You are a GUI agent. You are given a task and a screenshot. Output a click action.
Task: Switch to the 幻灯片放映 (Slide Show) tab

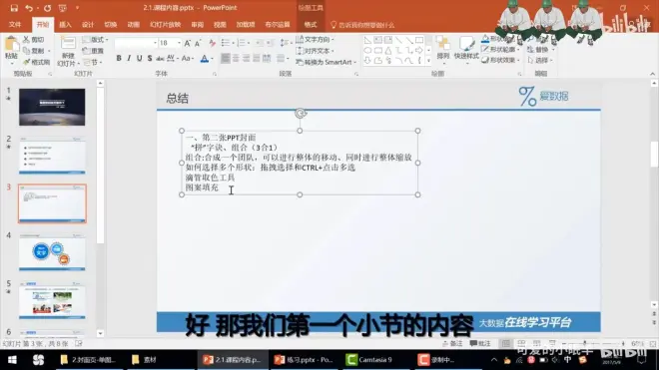point(165,25)
